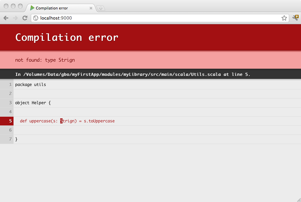Click the Play favicon on the tab
301x202 pixels.
[x=32, y=8]
